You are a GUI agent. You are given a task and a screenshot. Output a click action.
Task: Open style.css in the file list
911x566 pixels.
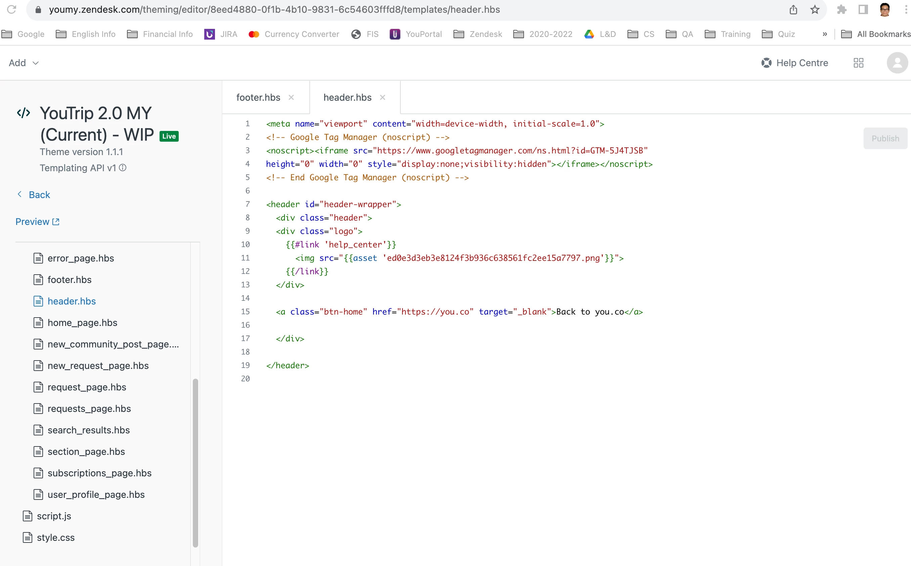pos(55,537)
